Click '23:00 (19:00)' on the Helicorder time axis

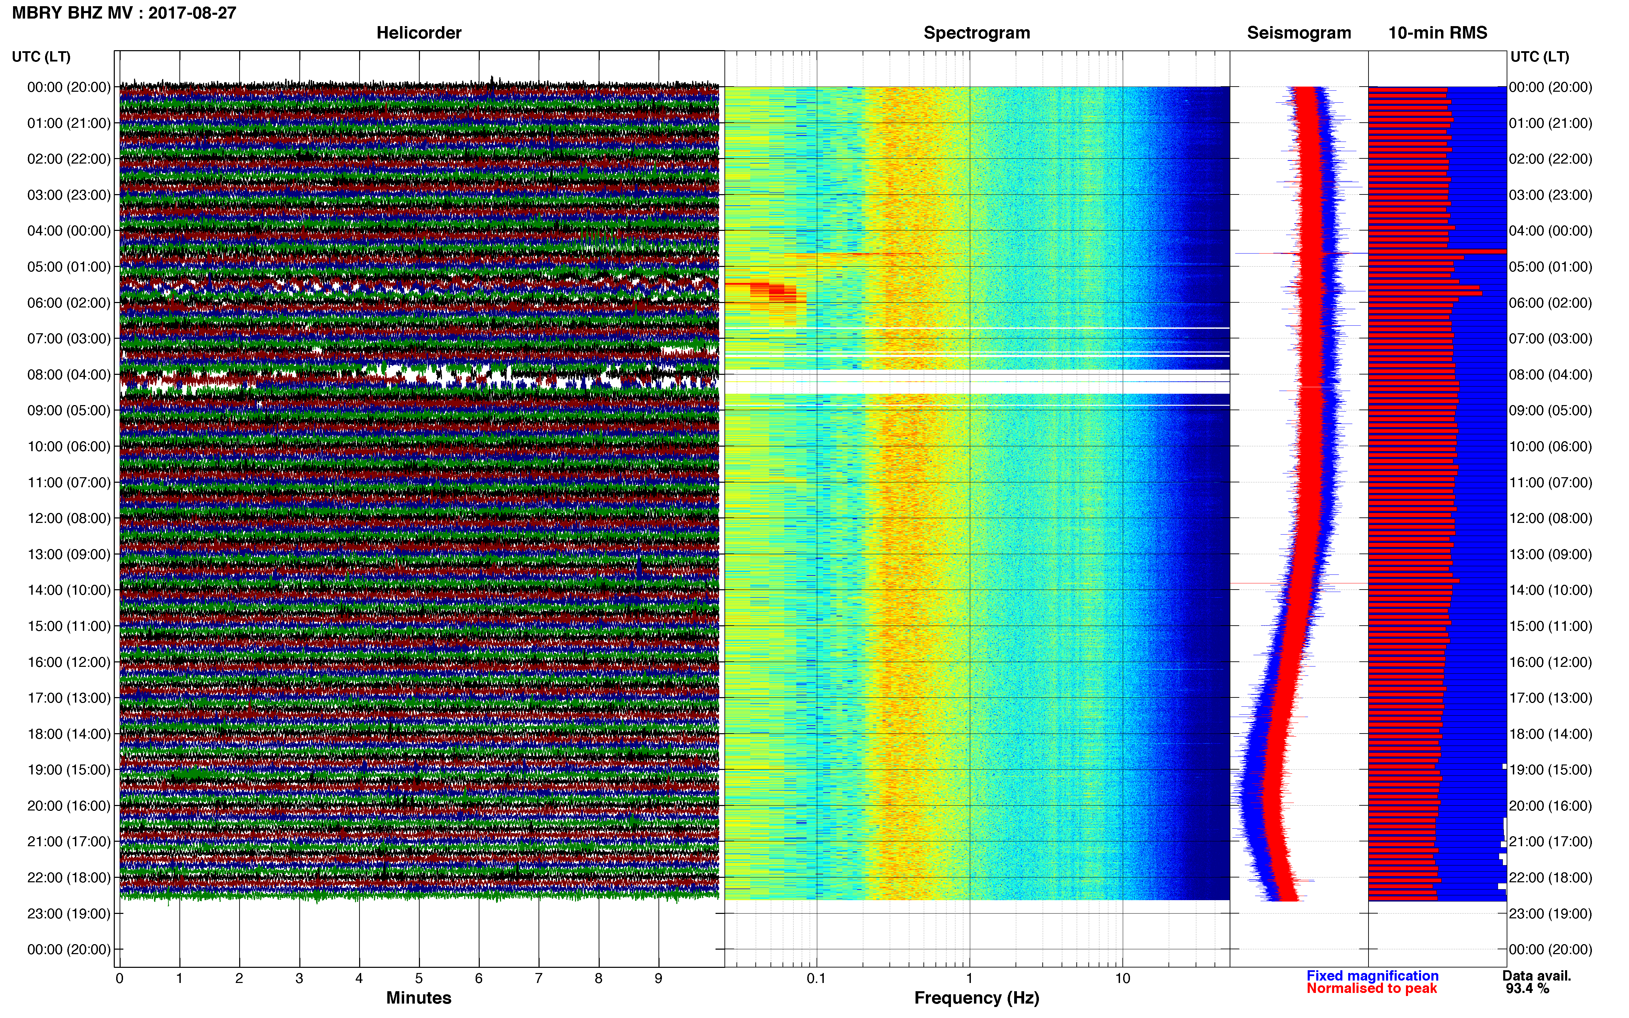point(69,914)
